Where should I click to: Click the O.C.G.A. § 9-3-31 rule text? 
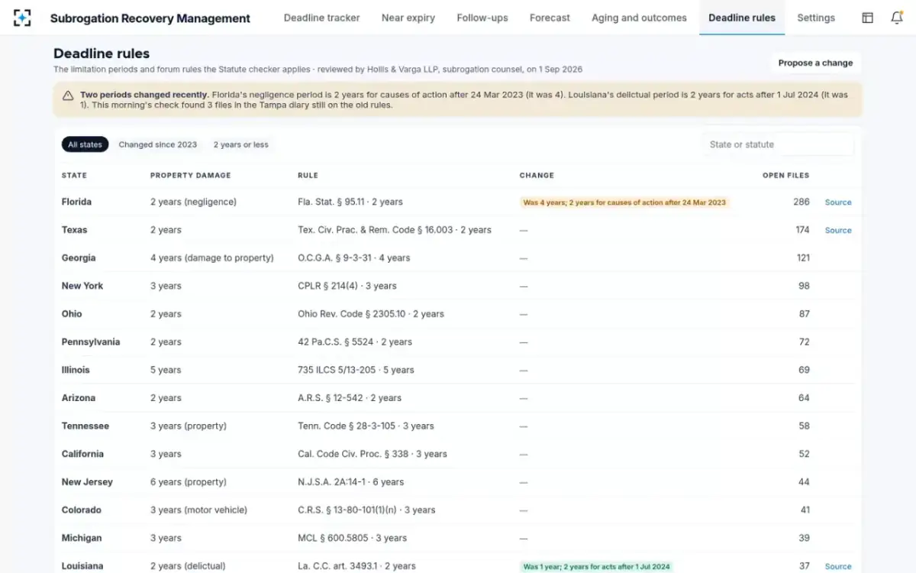click(x=354, y=257)
